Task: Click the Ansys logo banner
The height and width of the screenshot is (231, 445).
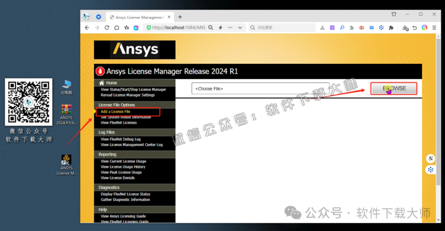Action: (135, 50)
